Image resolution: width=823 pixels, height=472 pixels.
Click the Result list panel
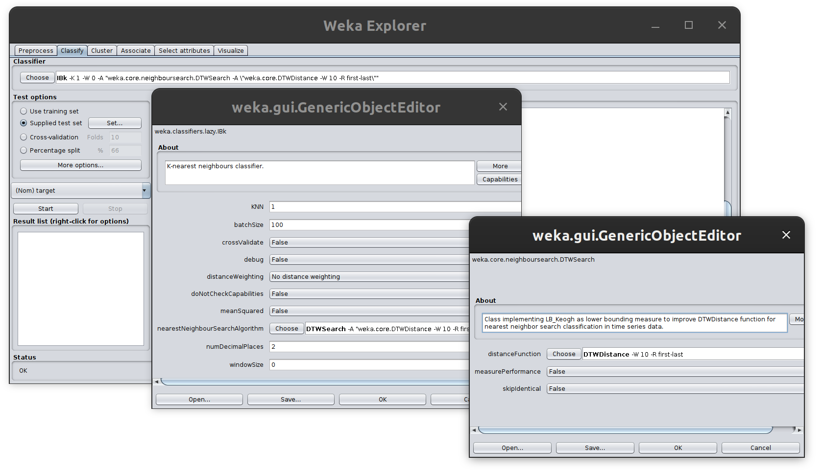[81, 289]
